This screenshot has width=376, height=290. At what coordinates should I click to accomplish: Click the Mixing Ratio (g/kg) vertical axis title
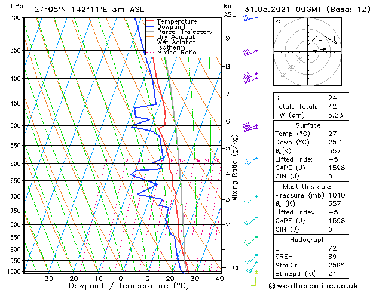[x=234, y=168]
